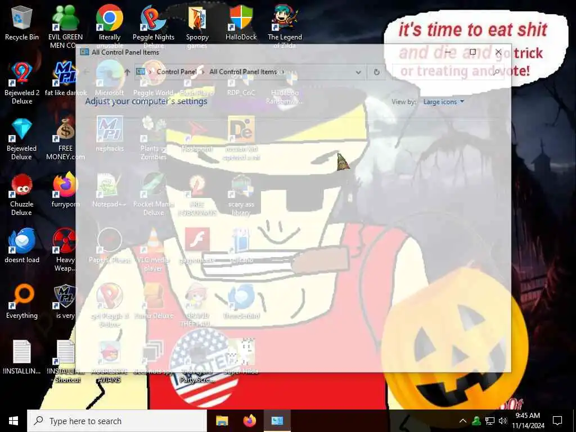Click the Adjust your computer's settings heading

coord(146,101)
